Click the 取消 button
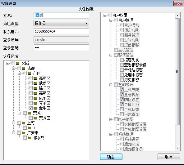This screenshot has height=165, width=184. [x=169, y=157]
